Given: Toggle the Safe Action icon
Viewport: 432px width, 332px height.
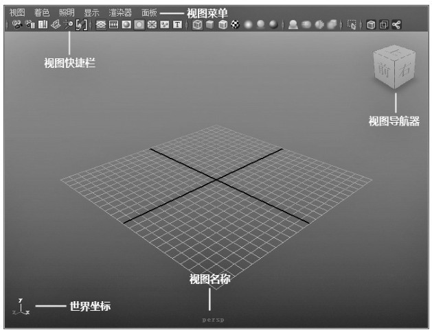Looking at the screenshot, I should click(x=164, y=25).
